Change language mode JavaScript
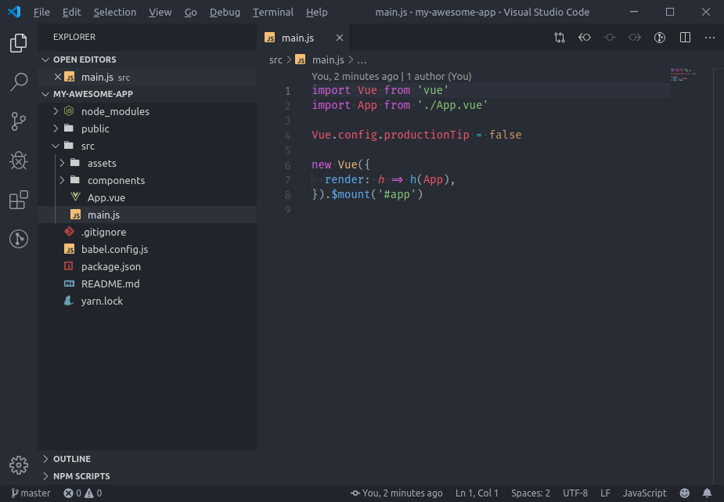The height and width of the screenshot is (502, 724). click(645, 493)
